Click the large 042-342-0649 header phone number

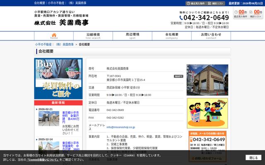206,18
